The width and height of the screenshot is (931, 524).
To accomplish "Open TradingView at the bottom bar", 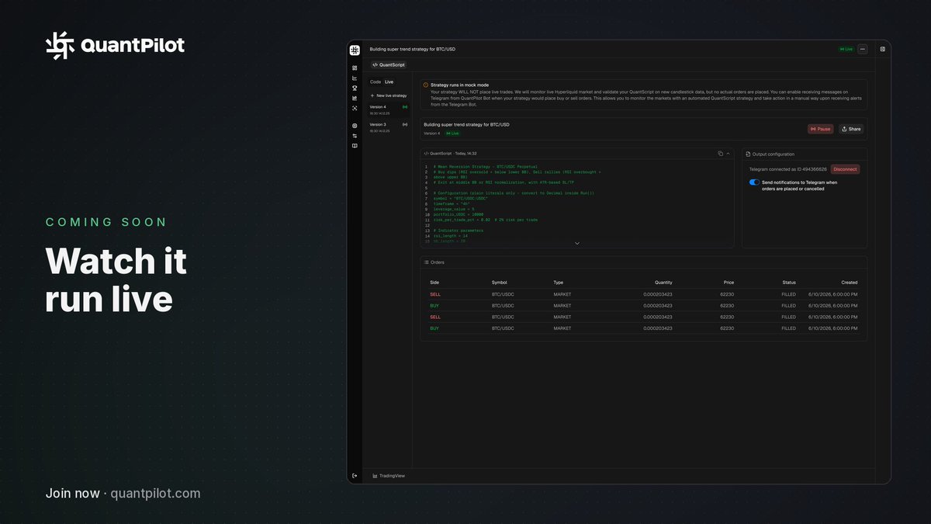I will (389, 475).
